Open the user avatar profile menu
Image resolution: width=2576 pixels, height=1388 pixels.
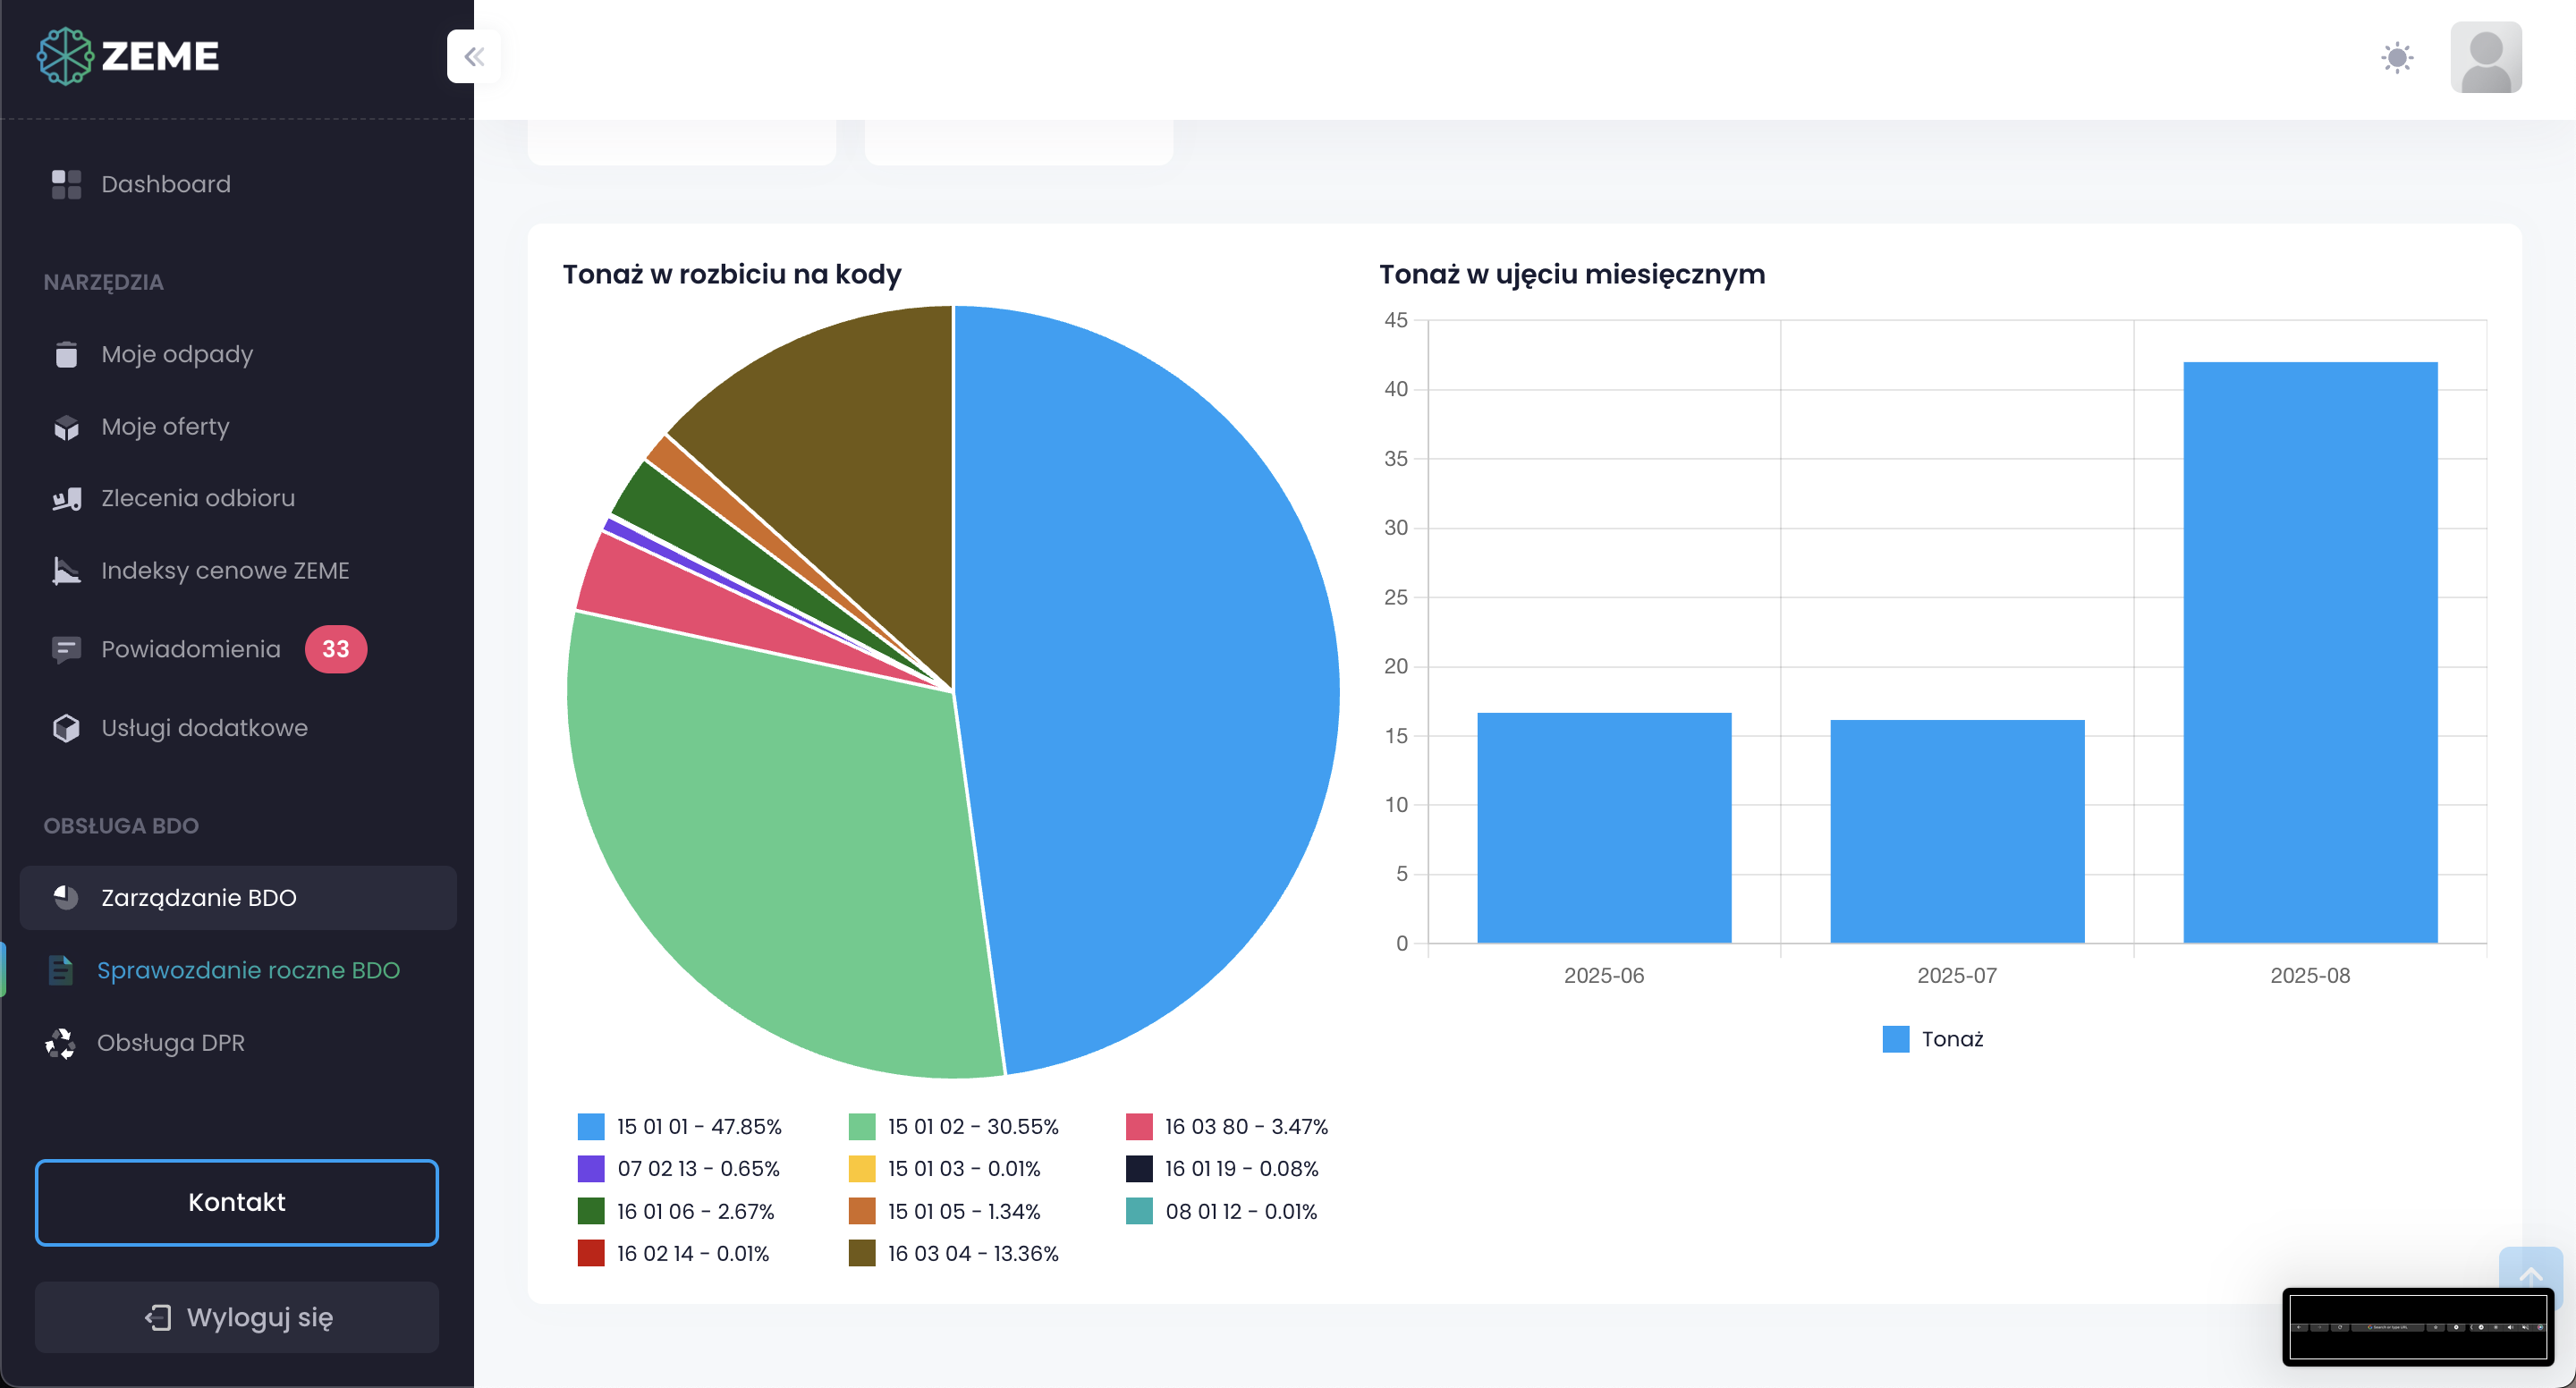(x=2485, y=57)
